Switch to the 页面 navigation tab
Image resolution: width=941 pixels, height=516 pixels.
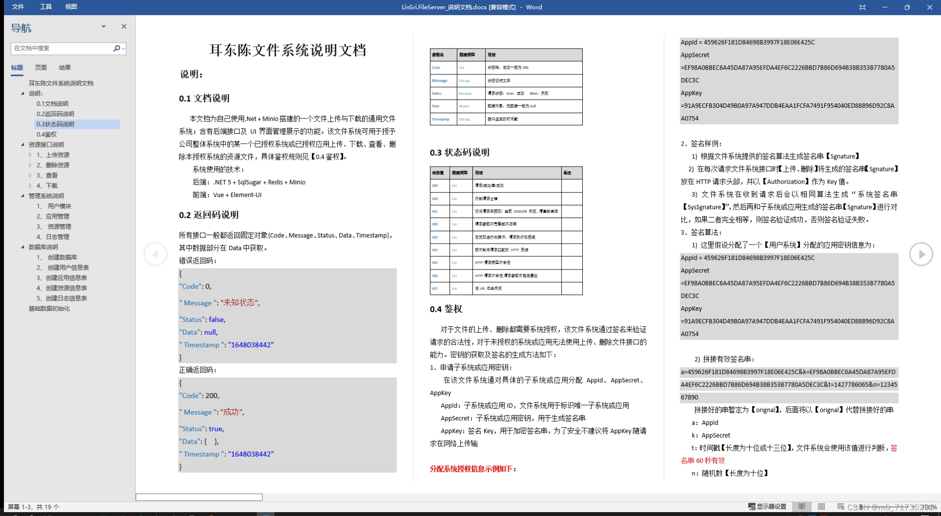tap(41, 68)
